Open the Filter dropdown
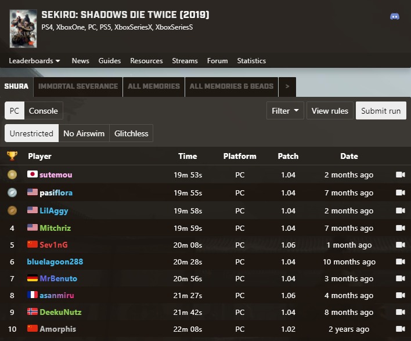The width and height of the screenshot is (411, 341). point(285,111)
